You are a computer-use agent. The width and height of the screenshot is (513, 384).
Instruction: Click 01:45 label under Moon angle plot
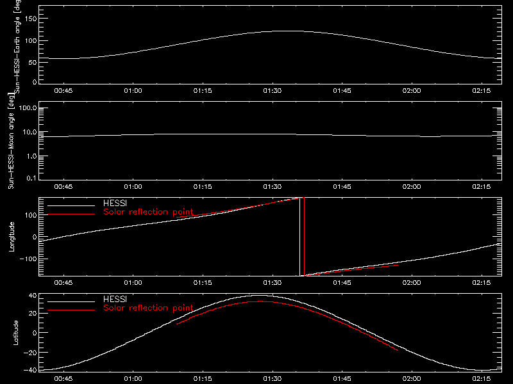click(x=342, y=187)
